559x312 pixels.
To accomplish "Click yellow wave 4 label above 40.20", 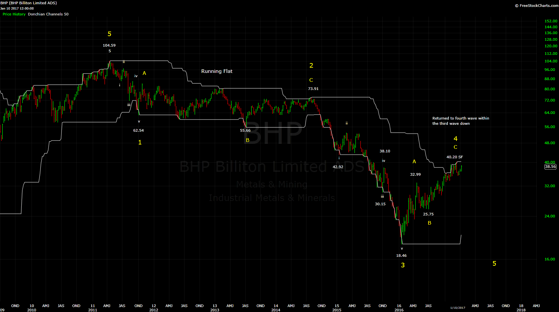I will 456,139.
